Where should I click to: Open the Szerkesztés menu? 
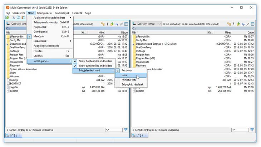click(x=19, y=13)
